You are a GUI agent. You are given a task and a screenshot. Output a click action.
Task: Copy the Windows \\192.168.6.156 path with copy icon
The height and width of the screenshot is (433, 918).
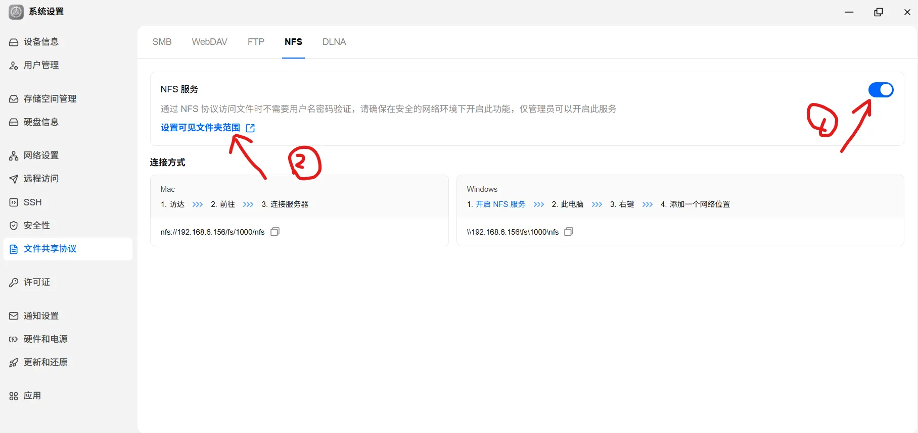pos(569,232)
